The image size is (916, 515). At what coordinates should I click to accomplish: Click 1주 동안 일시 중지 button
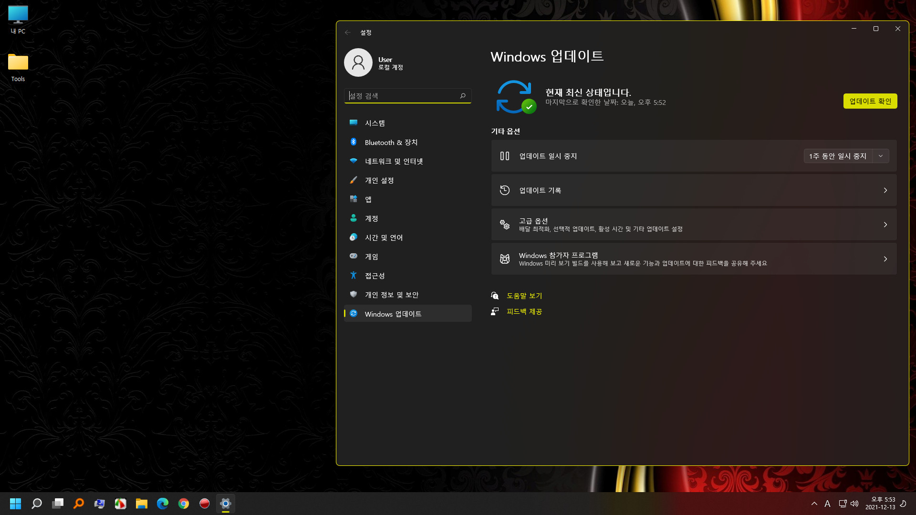click(838, 156)
